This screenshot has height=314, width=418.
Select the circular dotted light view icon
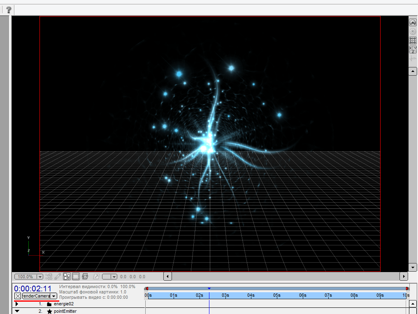click(413, 31)
